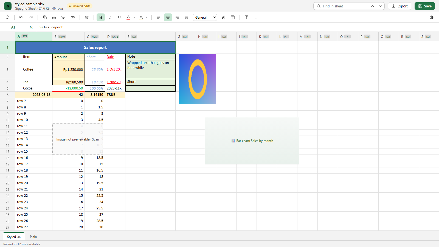Insert a row below
Screen dimensions: 439x247
click(63, 17)
